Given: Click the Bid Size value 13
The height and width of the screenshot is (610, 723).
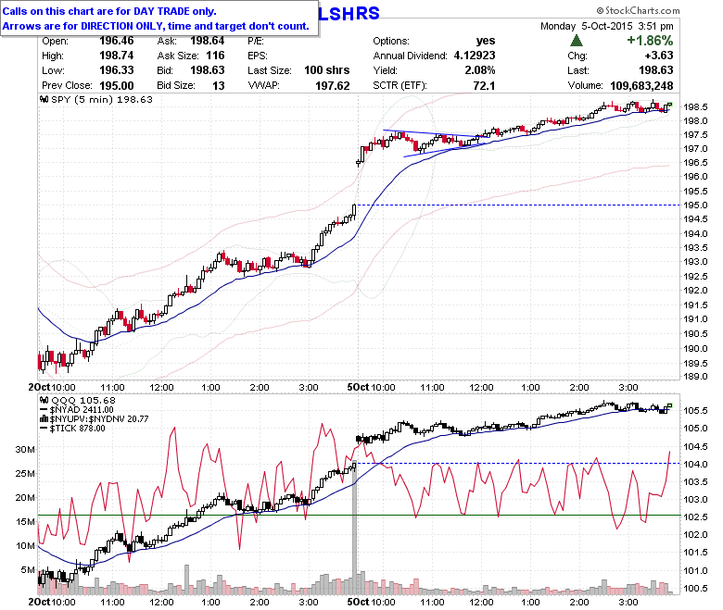Looking at the screenshot, I should pyautogui.click(x=219, y=86).
